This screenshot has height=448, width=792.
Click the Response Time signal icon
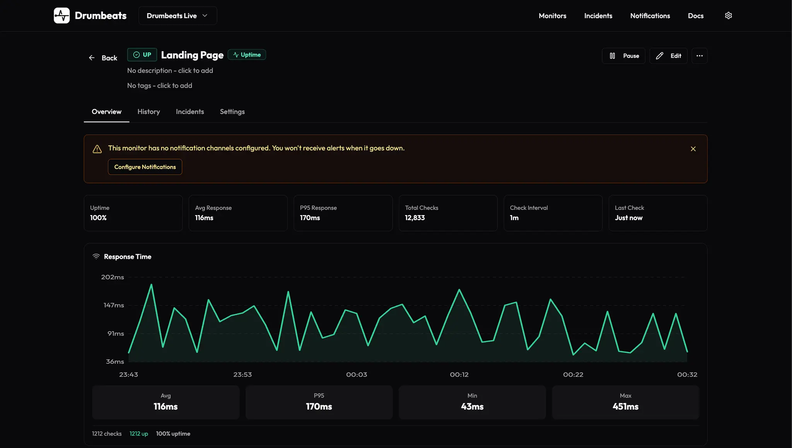tap(96, 256)
